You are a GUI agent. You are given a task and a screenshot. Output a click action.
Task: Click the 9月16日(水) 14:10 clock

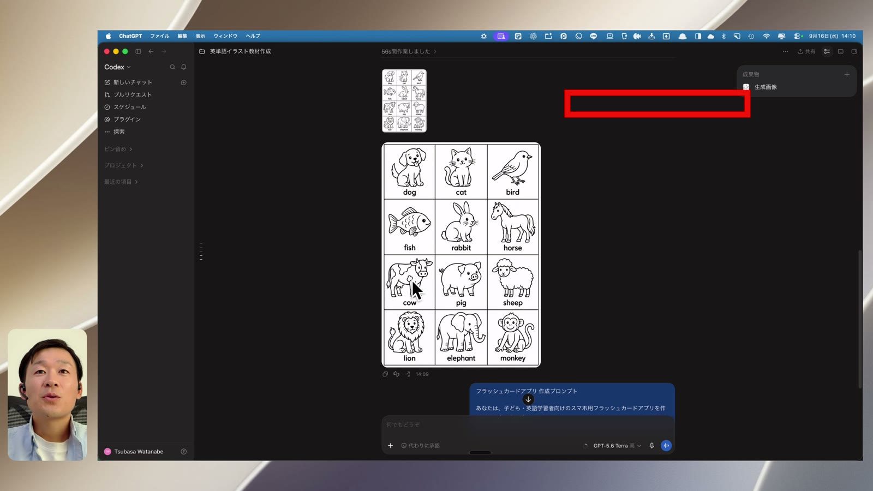coord(832,36)
